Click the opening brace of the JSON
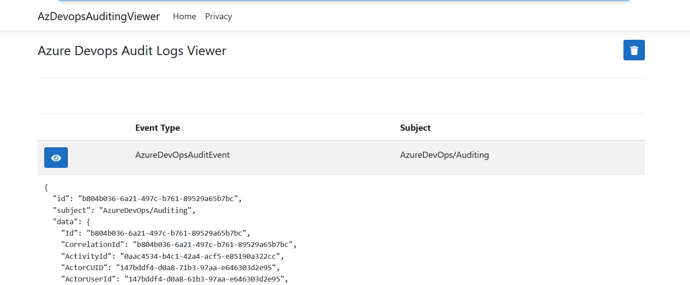This screenshot has width=690, height=285. pyautogui.click(x=46, y=188)
